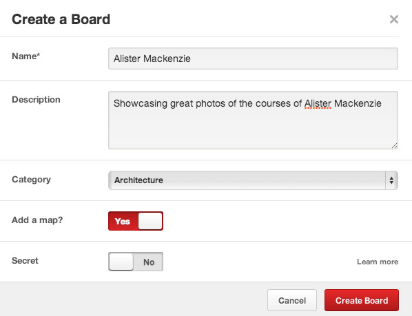Enable the Secret board toggle
This screenshot has height=316, width=412.
136,262
